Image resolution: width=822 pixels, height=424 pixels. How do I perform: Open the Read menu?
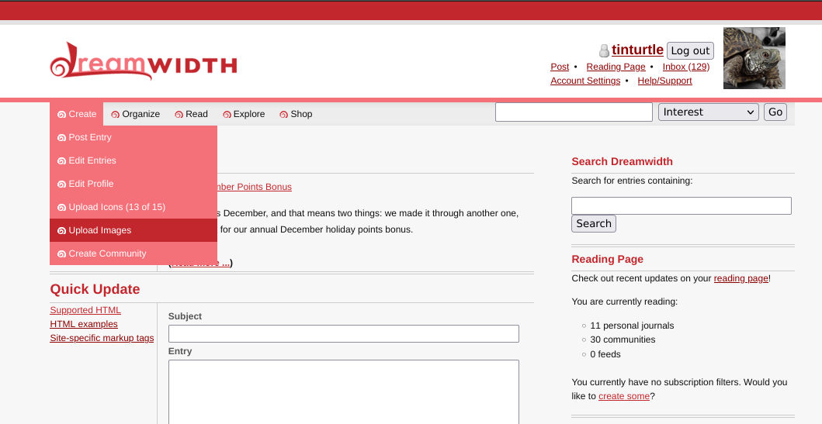[x=191, y=114]
